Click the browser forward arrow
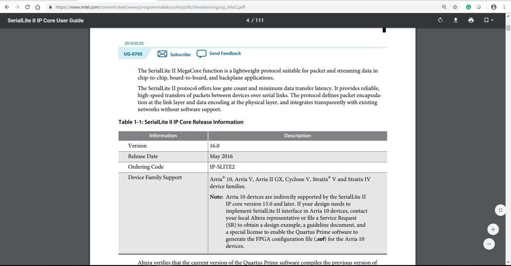This screenshot has width=511, height=266. 17,7
